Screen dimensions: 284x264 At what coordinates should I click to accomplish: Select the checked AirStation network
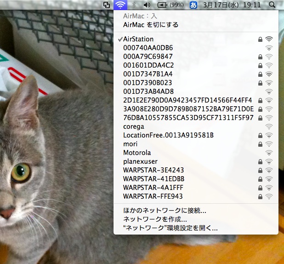(x=138, y=39)
